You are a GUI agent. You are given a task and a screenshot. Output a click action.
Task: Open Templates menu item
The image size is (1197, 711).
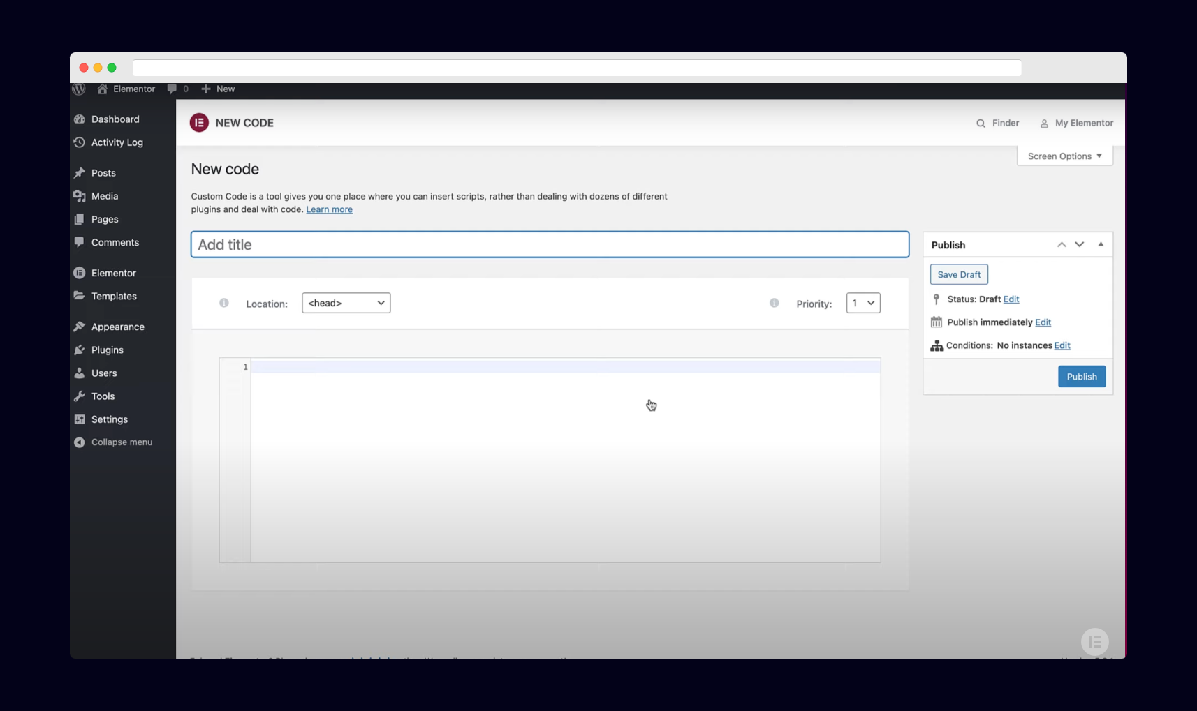click(114, 296)
